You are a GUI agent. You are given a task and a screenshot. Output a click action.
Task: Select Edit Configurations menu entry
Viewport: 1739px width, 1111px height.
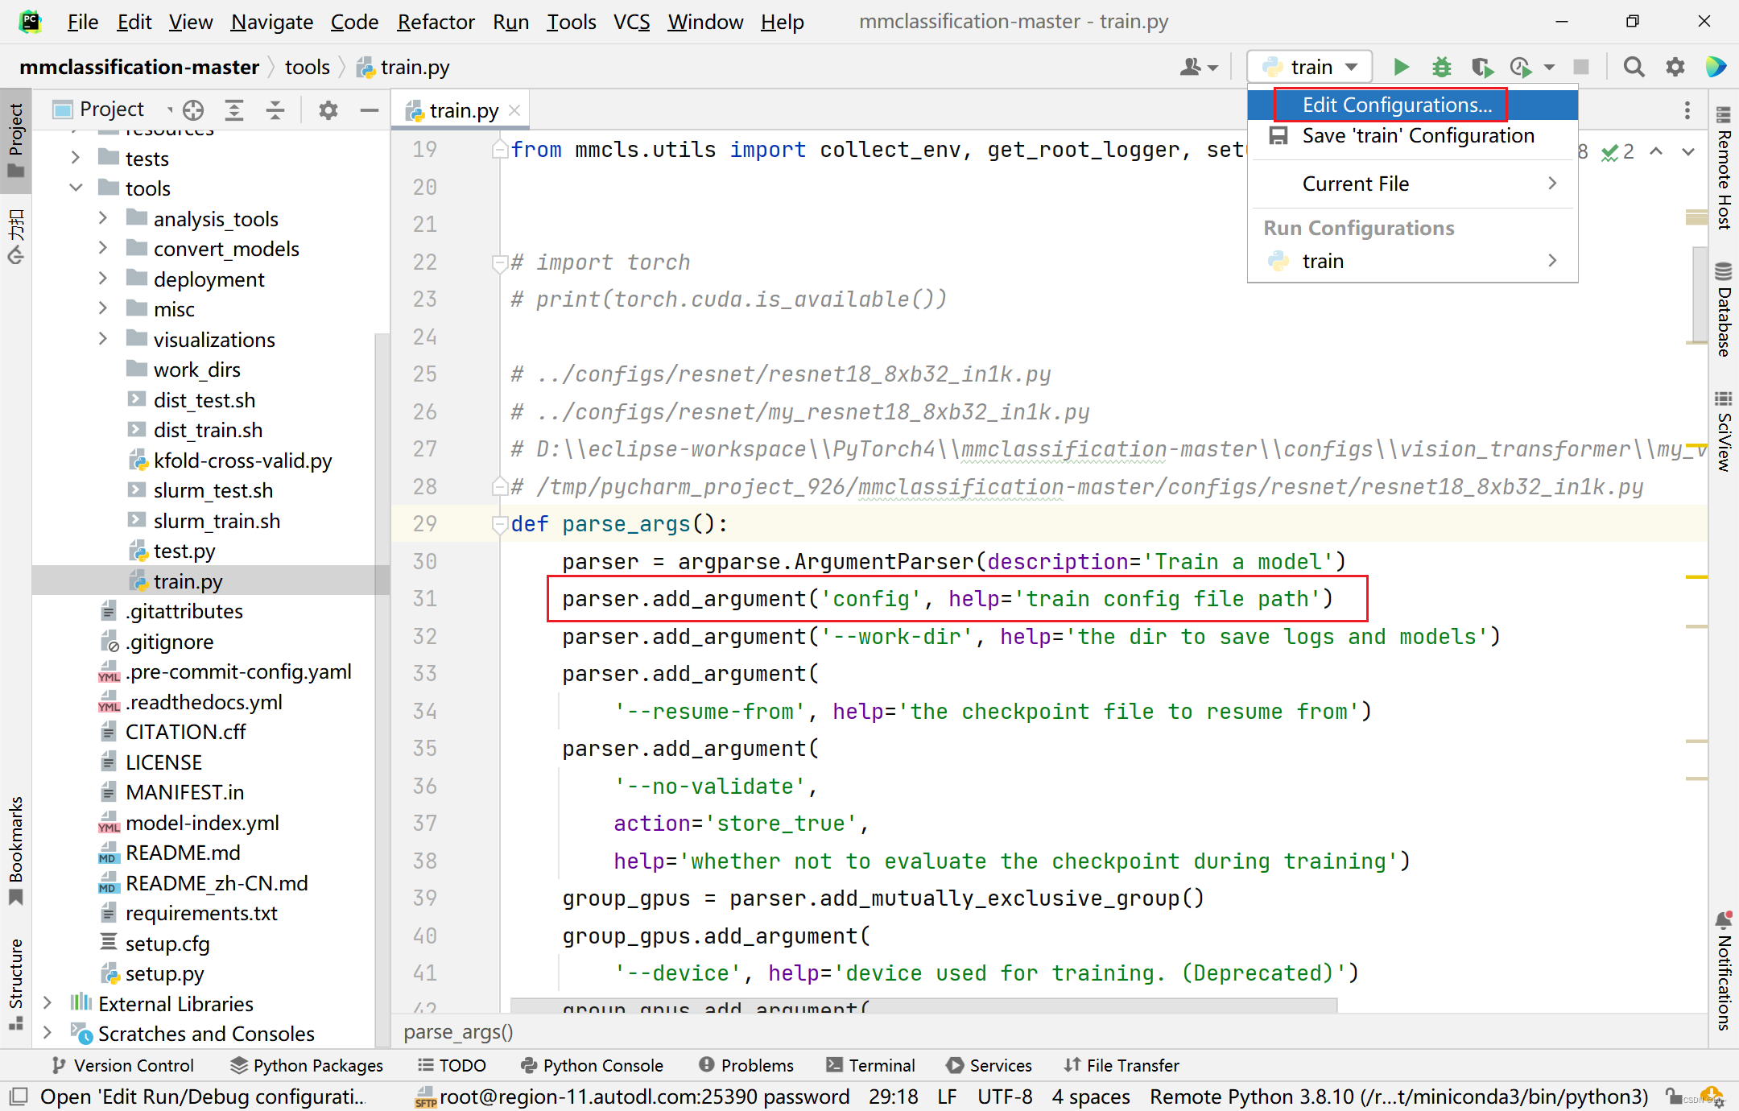1397,105
